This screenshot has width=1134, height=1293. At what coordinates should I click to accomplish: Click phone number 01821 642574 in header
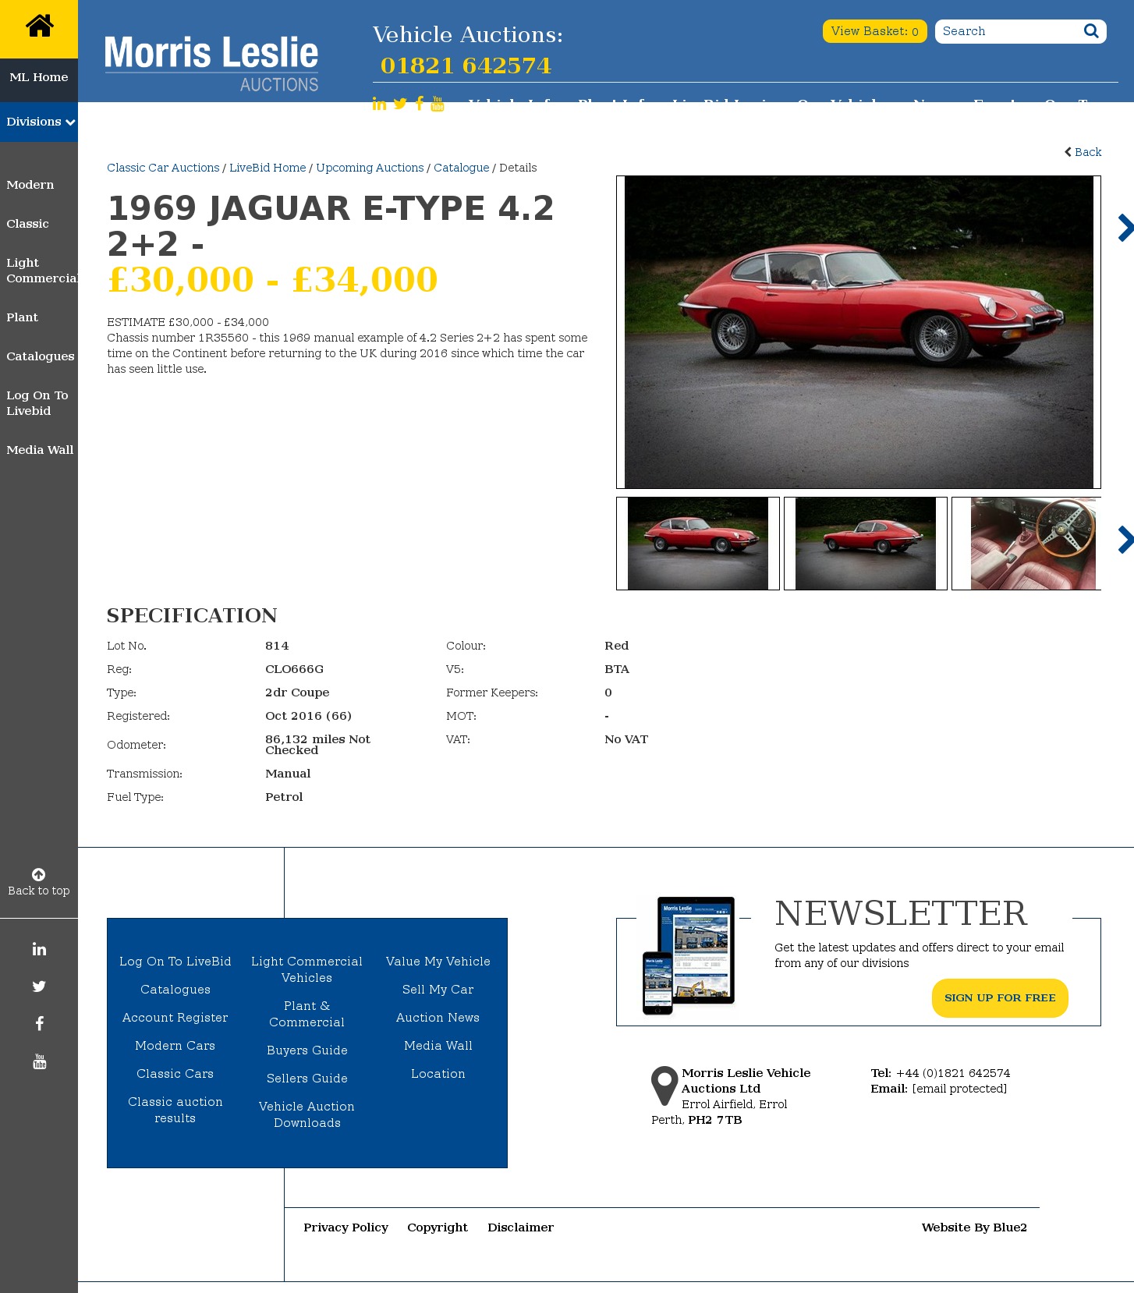click(x=466, y=66)
